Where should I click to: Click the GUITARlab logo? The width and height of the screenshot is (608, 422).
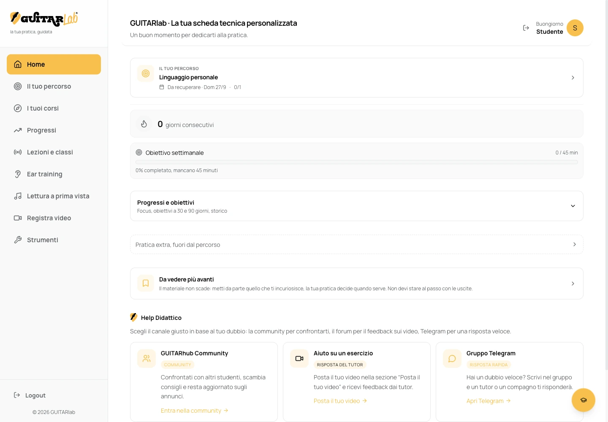(44, 19)
